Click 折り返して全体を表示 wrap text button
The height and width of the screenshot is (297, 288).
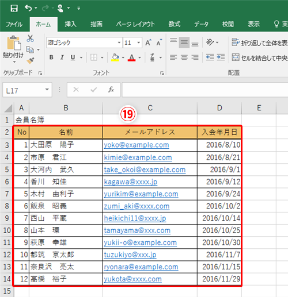[x=260, y=43]
